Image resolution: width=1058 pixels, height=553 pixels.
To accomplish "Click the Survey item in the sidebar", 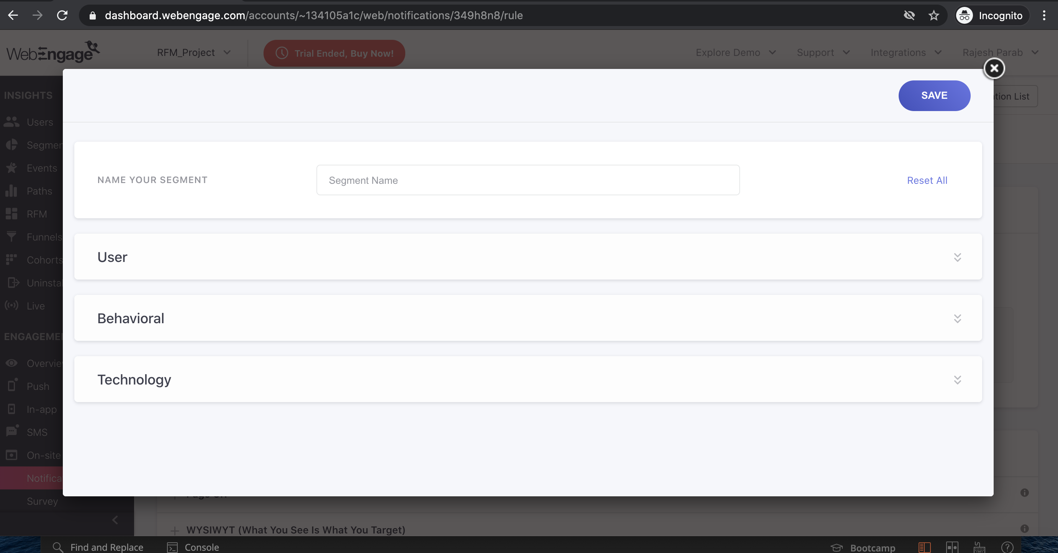I will tap(42, 501).
